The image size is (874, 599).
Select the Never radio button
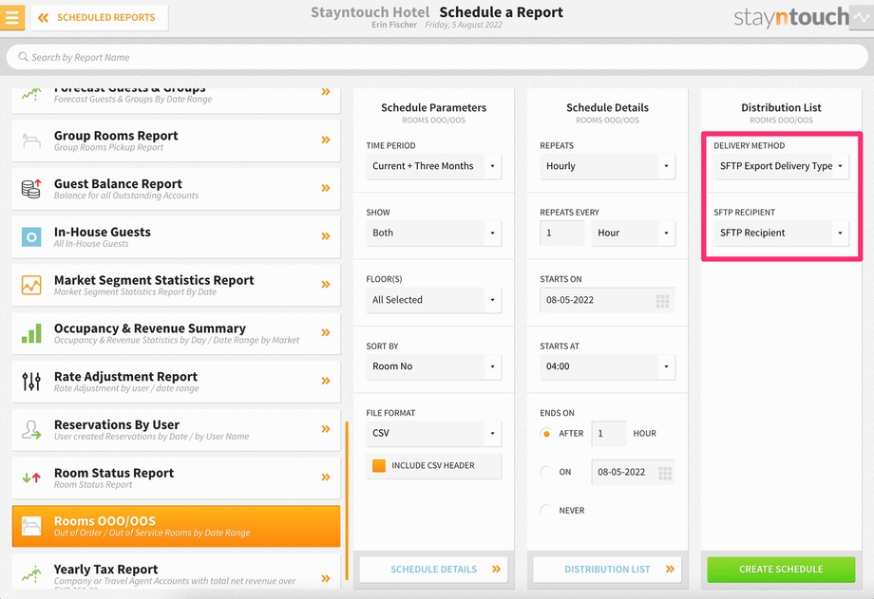(x=546, y=511)
